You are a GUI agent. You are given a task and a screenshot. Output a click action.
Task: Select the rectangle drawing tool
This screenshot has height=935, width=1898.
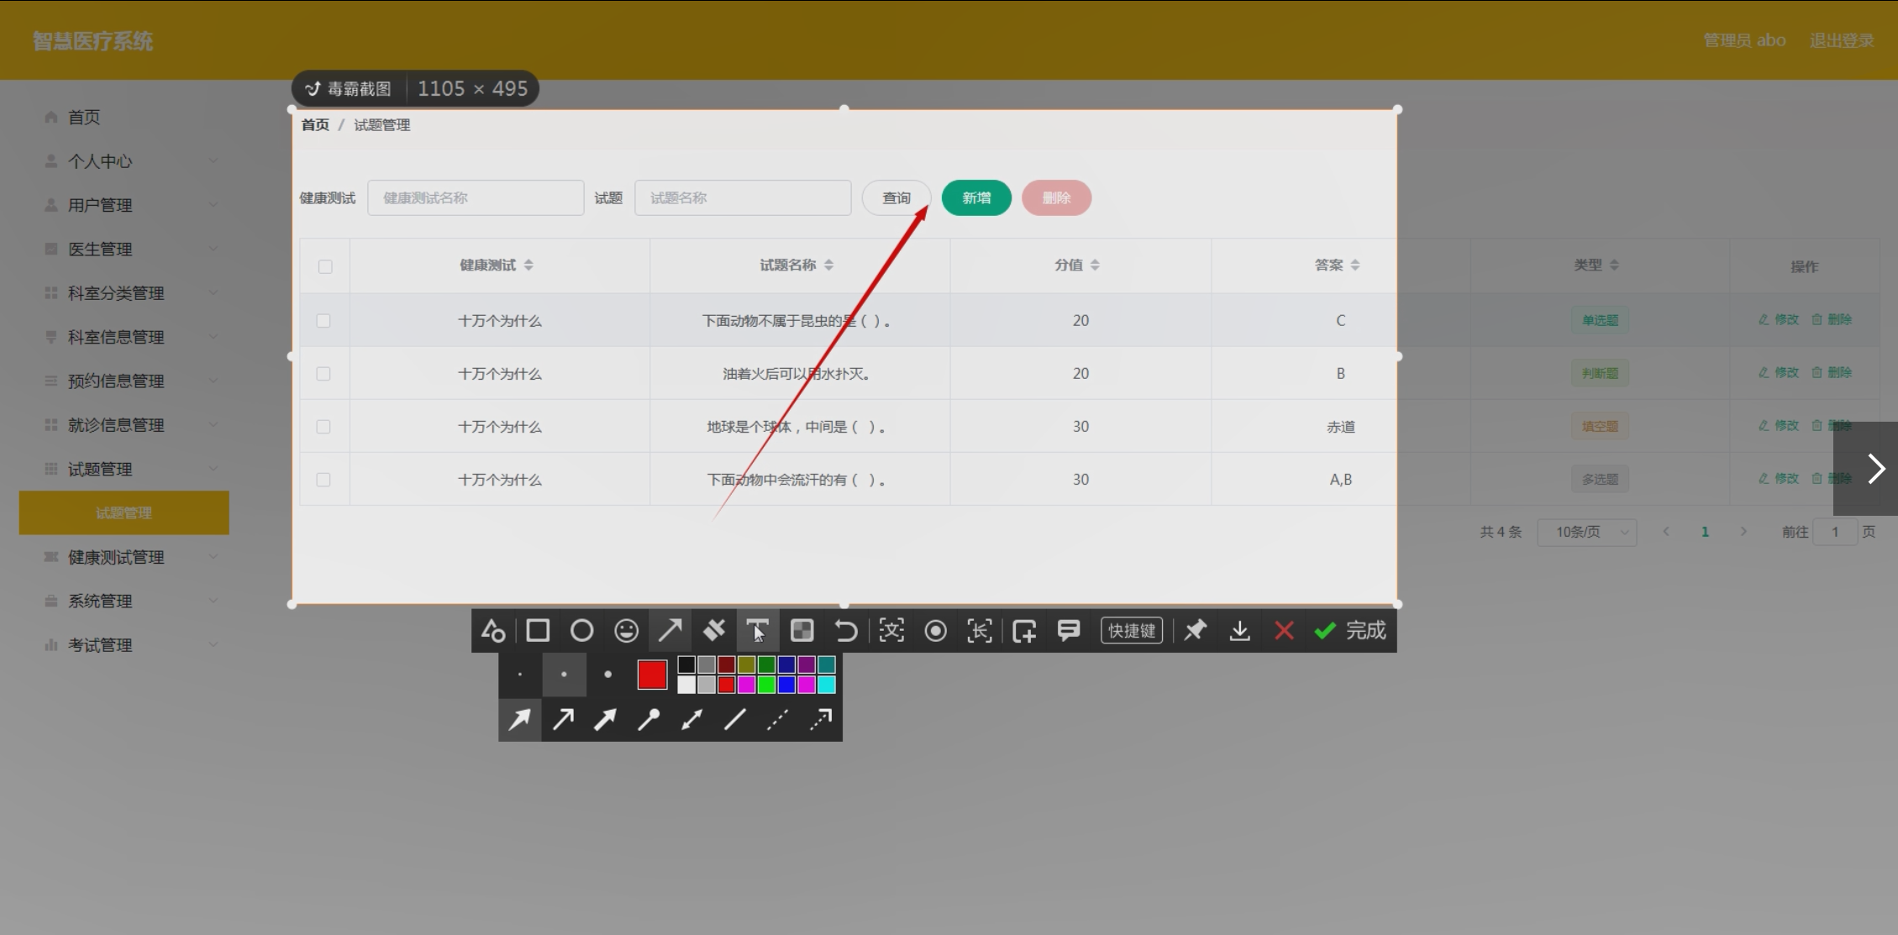click(538, 631)
